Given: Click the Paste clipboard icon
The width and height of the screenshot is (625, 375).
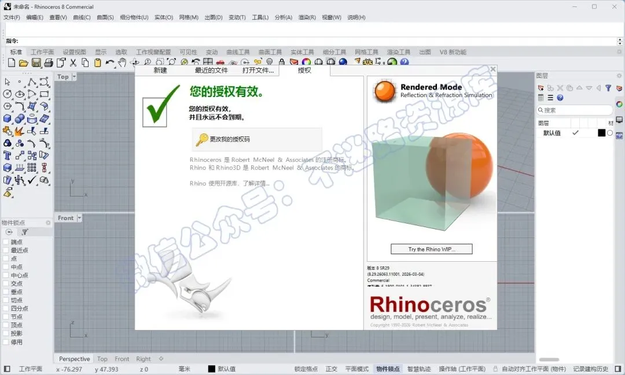Looking at the screenshot, I should tap(98, 62).
